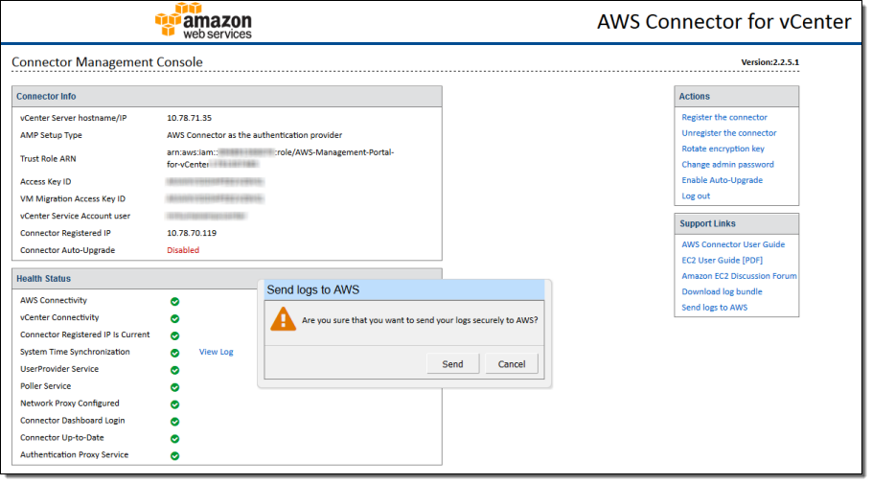
Task: Click Authentication Proxy Service status check icon
Action: click(174, 455)
